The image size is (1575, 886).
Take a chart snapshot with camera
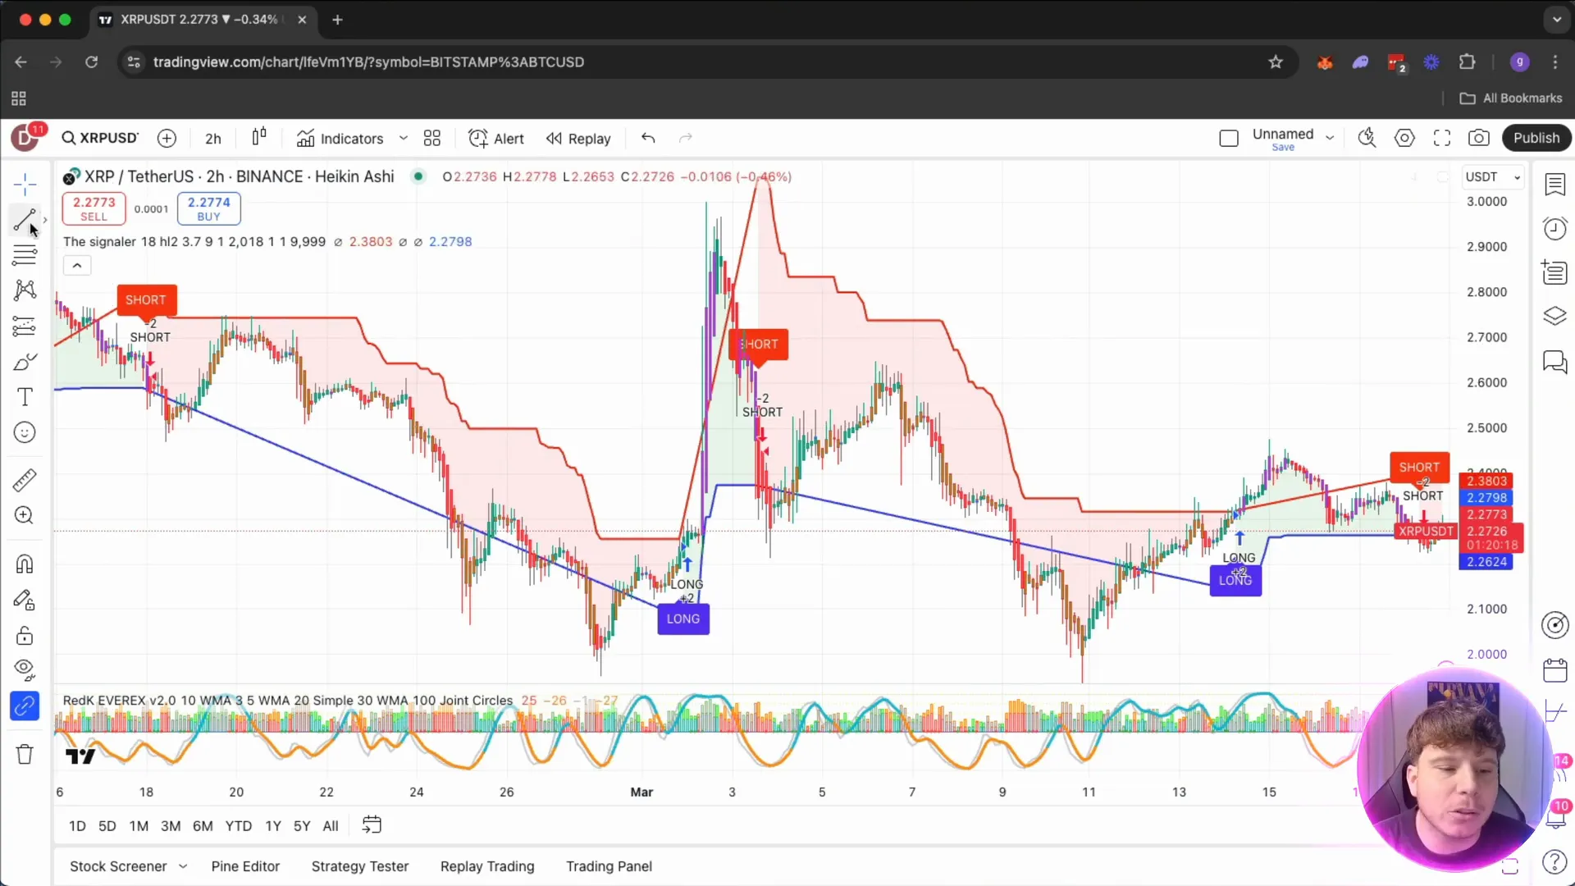point(1479,138)
